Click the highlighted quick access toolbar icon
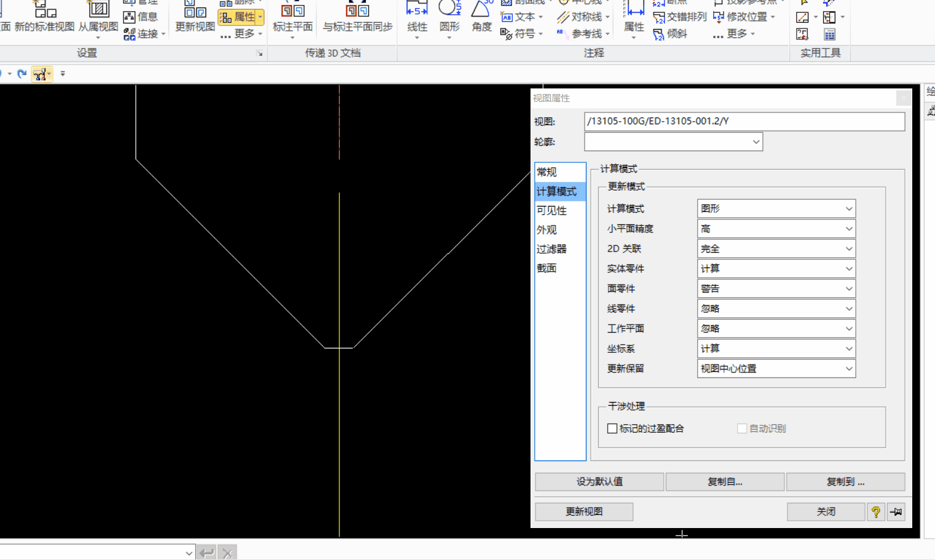935x560 pixels. tap(41, 74)
